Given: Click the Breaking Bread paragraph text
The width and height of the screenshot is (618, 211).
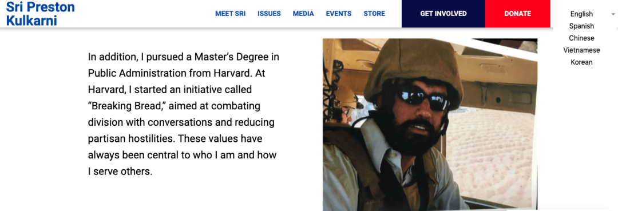Looking at the screenshot, I should 184,114.
